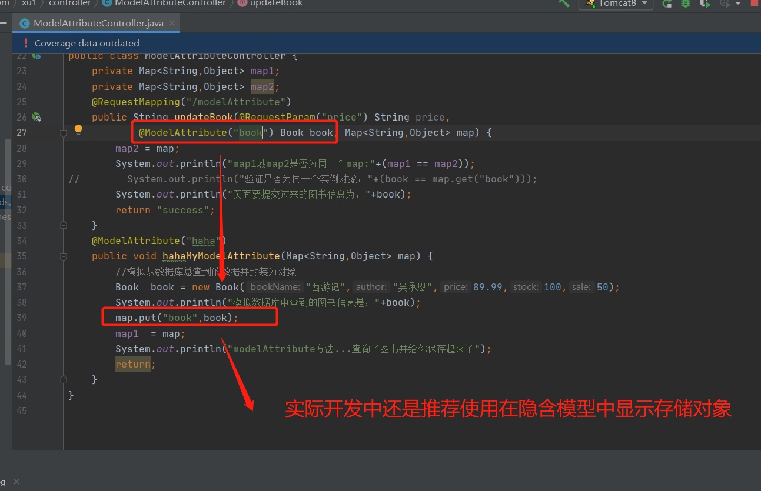This screenshot has height=491, width=761.
Task: Click the ModelAttributeController breadcrumb item
Action: pyautogui.click(x=165, y=3)
